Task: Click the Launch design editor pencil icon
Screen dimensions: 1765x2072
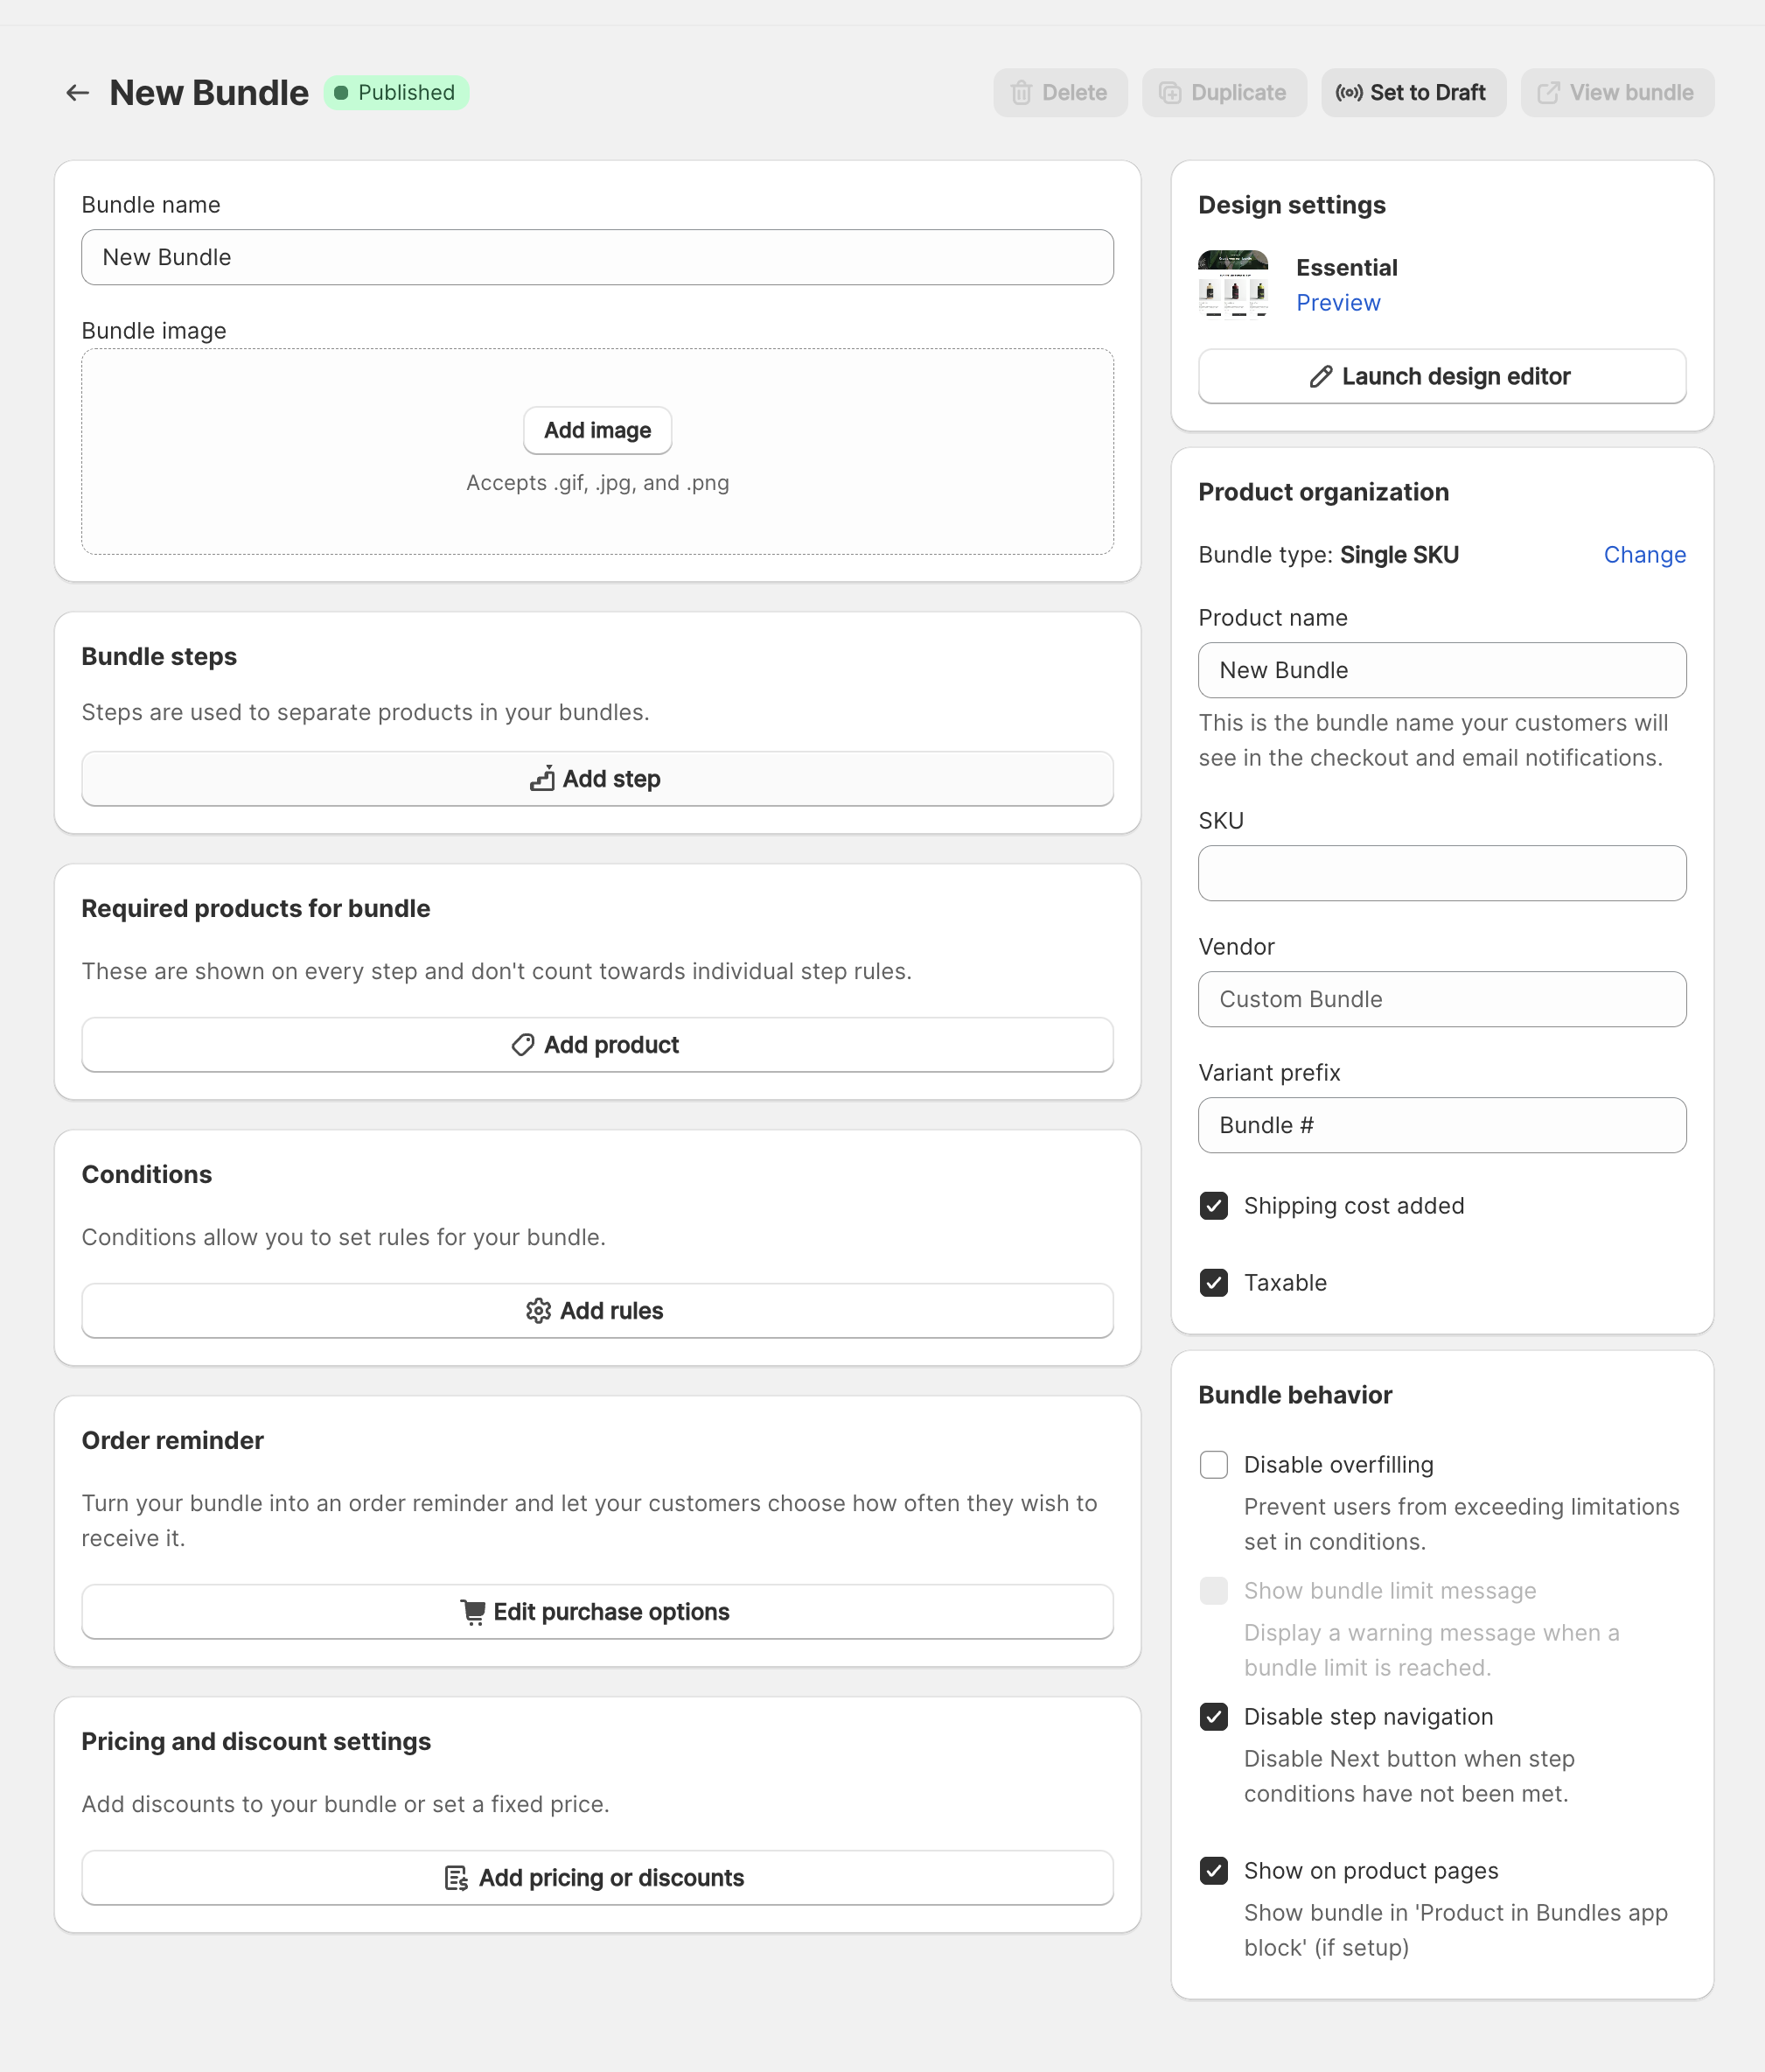Action: pyautogui.click(x=1321, y=377)
